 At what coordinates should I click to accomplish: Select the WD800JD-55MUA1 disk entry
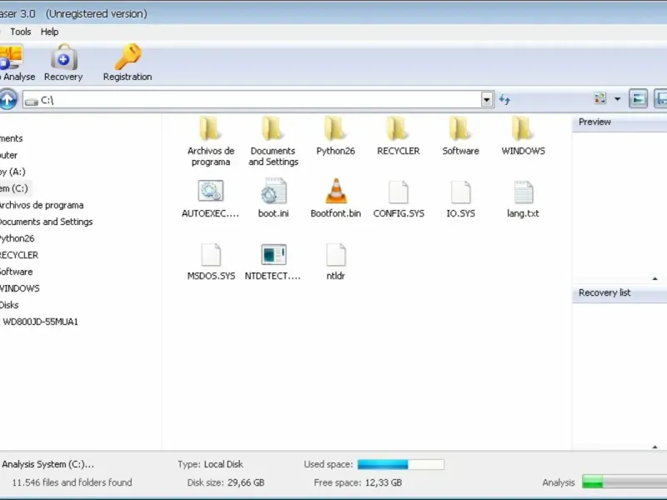click(x=40, y=322)
